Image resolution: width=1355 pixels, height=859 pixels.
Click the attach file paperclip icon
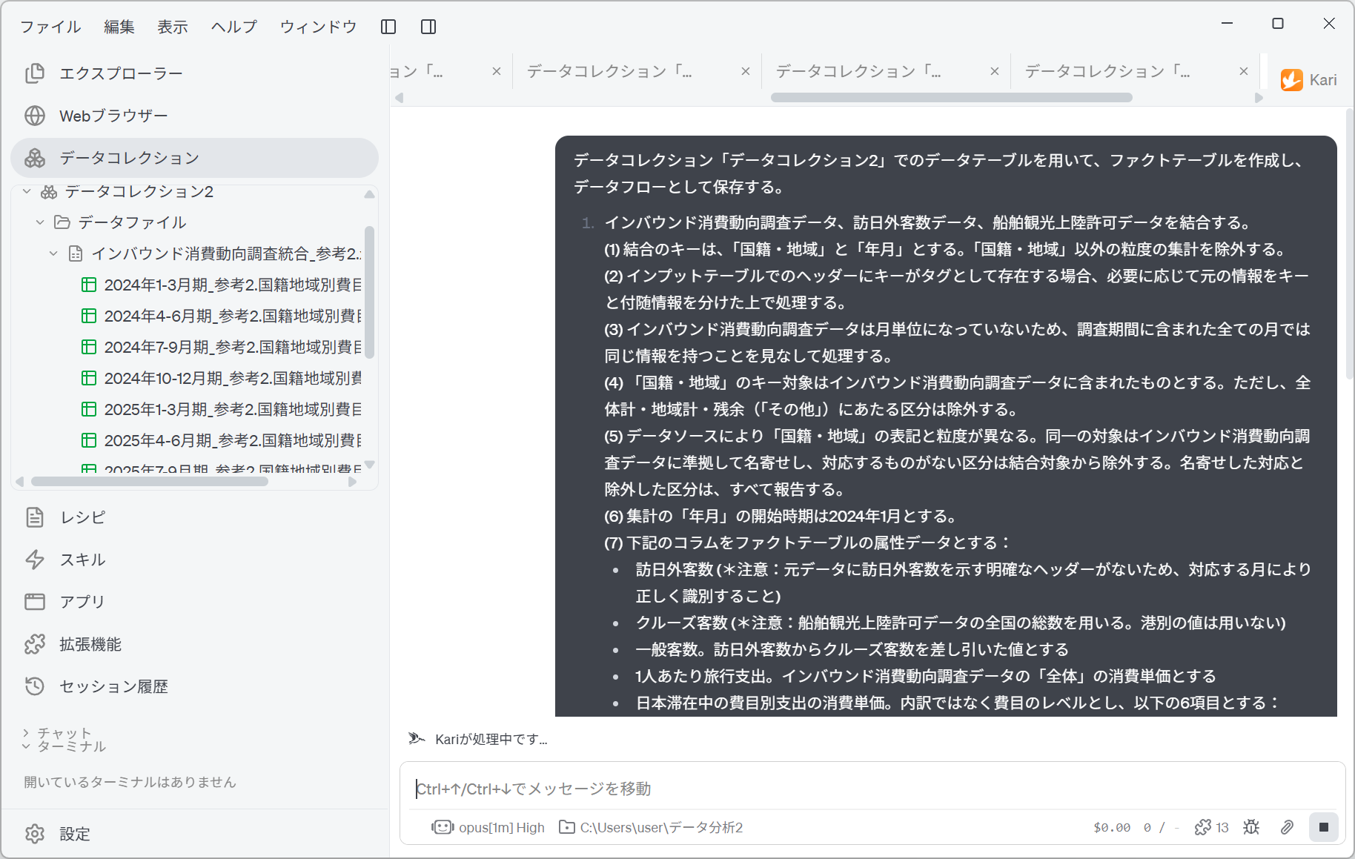pos(1287,827)
